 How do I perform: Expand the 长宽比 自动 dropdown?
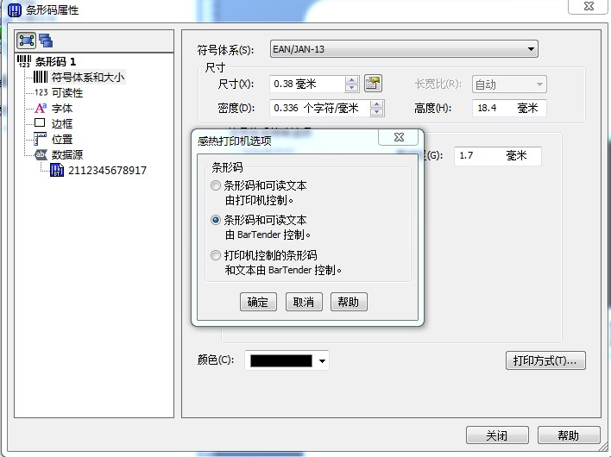539,85
